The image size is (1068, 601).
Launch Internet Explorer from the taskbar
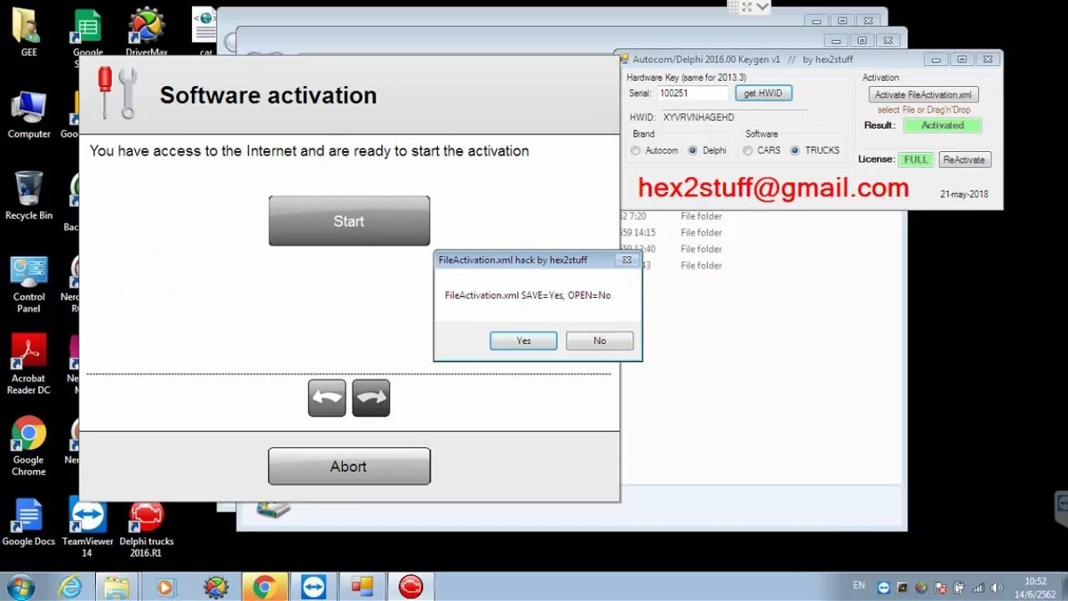pos(71,587)
